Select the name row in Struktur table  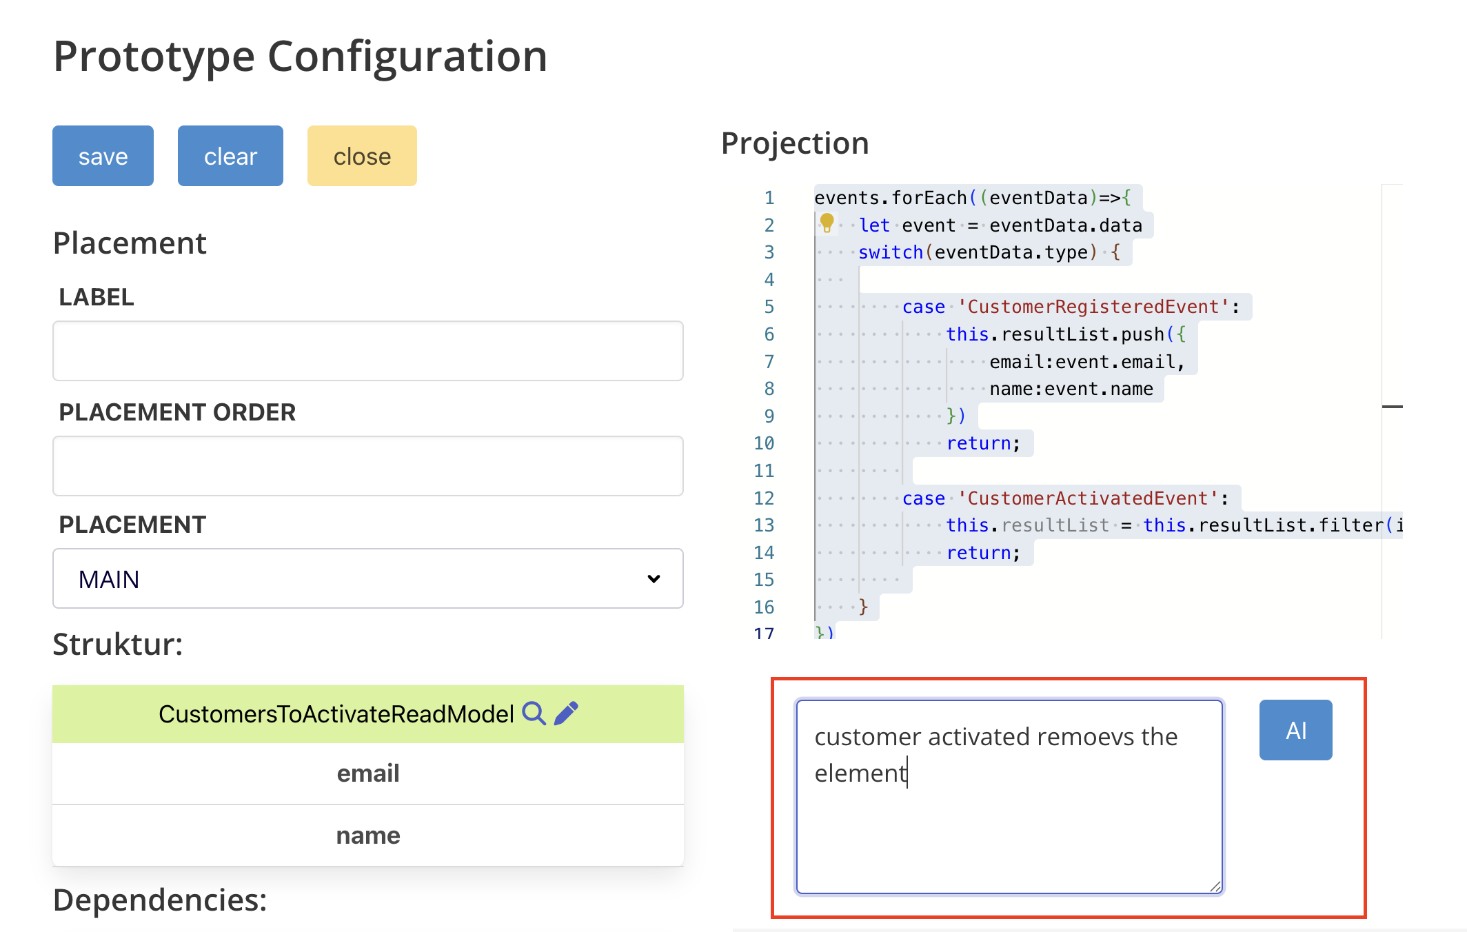click(x=367, y=835)
